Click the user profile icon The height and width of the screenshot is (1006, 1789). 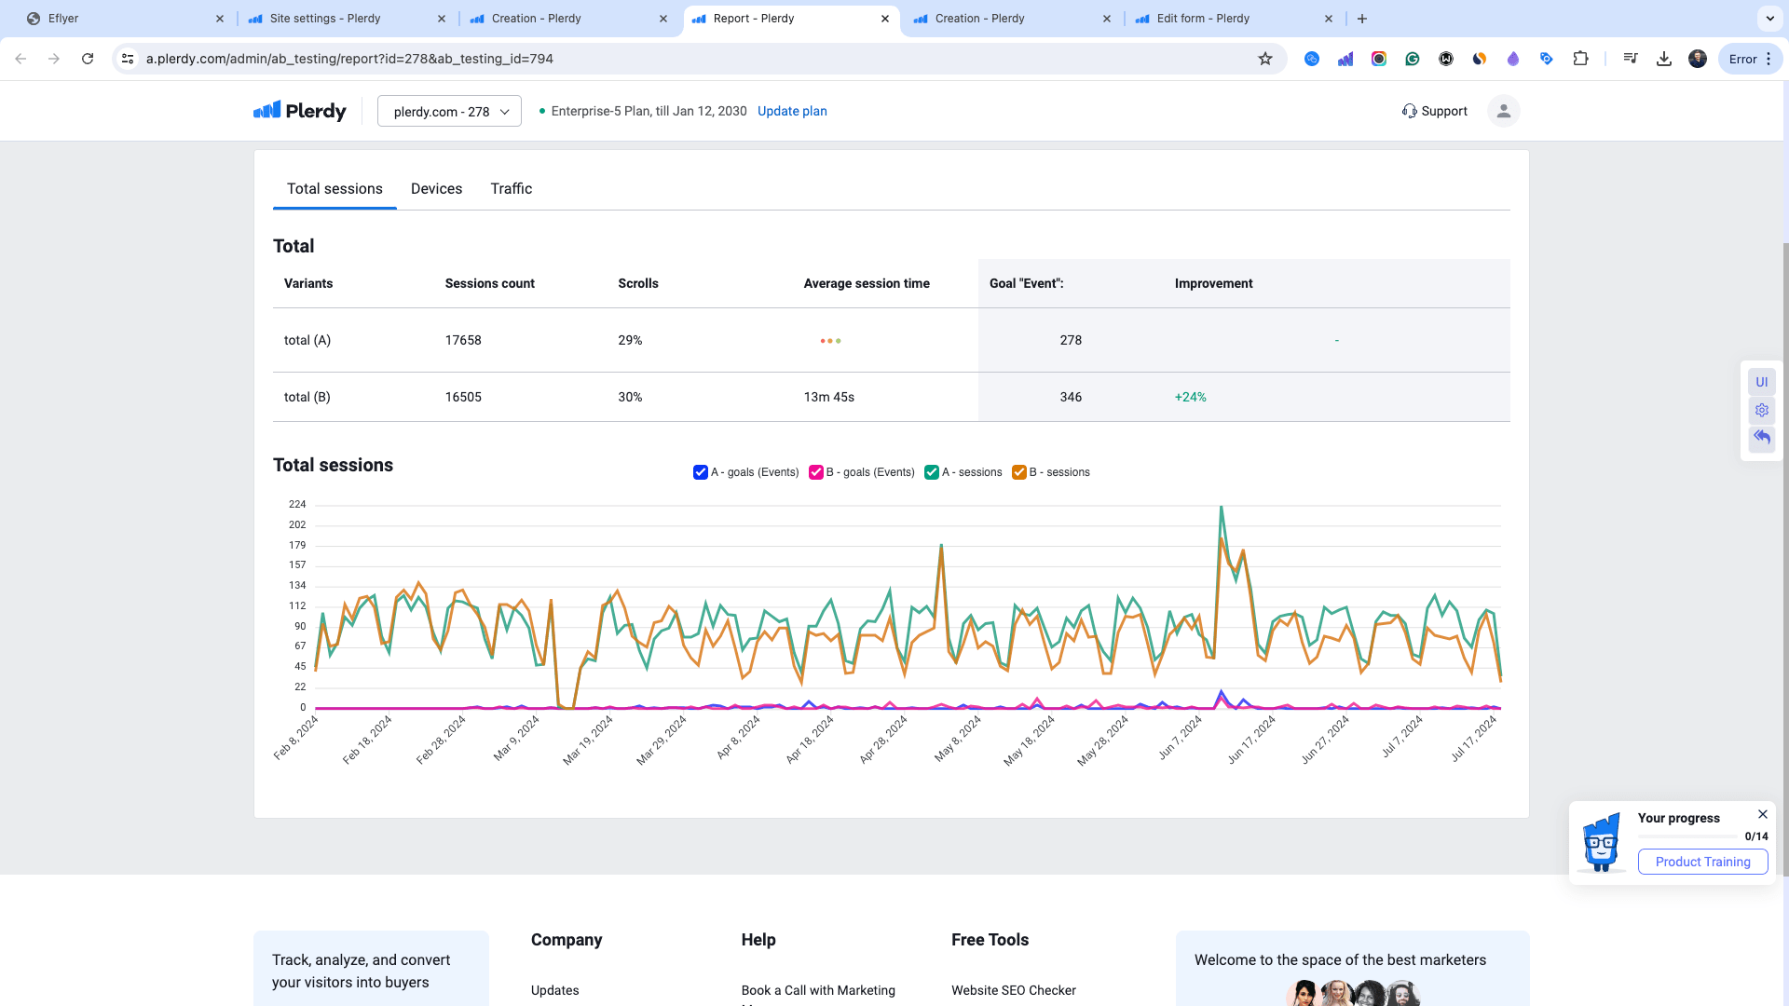coord(1503,111)
